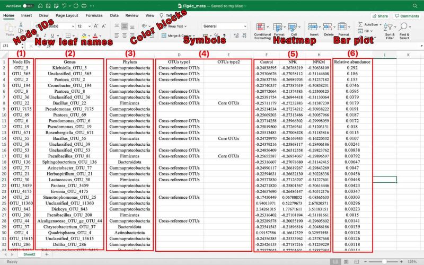Click the Format as Table icon
The width and height of the screenshot is (424, 265).
tap(278, 27)
